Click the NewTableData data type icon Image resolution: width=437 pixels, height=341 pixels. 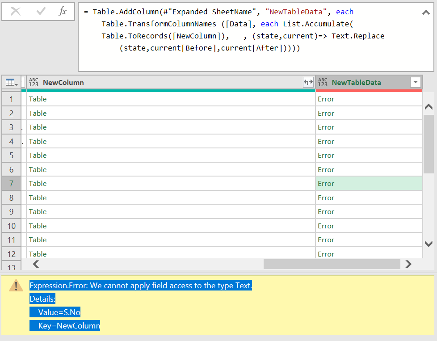click(x=323, y=82)
